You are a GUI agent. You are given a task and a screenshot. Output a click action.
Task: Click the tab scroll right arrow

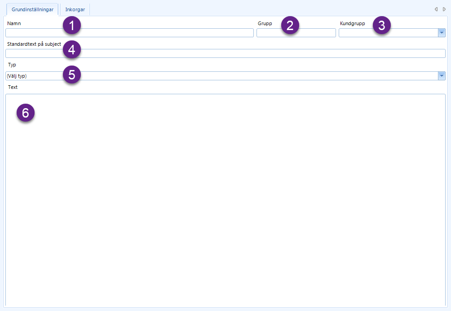tap(444, 9)
